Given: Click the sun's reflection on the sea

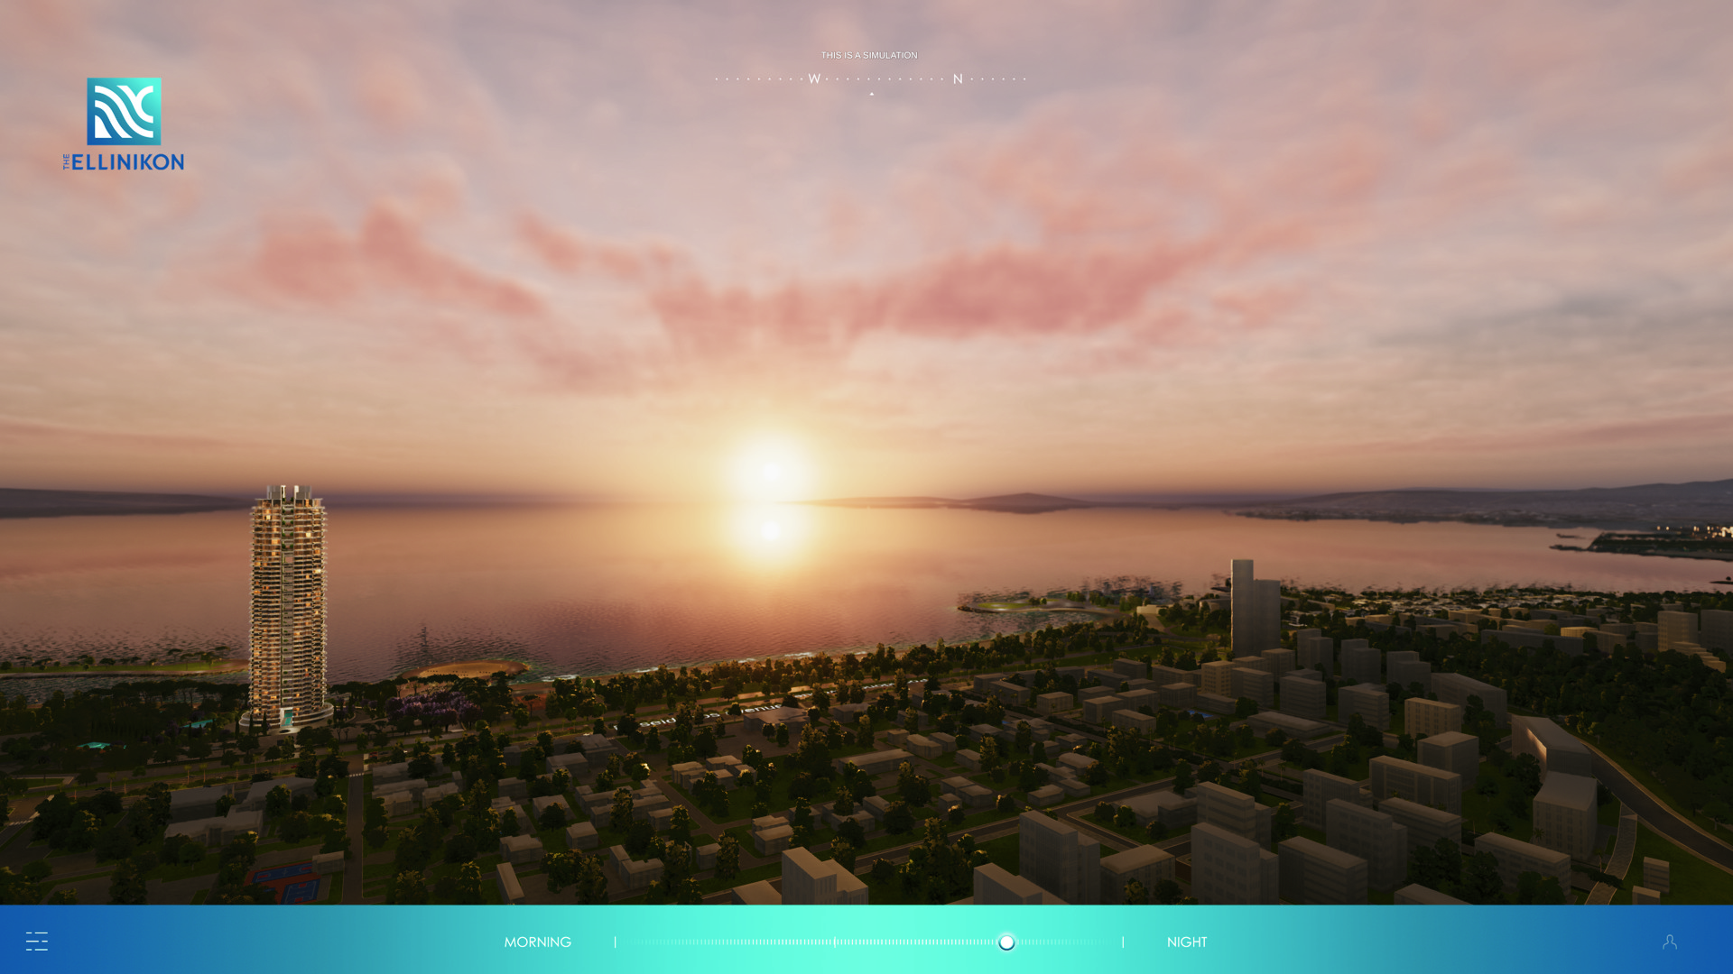Looking at the screenshot, I should click(x=770, y=531).
